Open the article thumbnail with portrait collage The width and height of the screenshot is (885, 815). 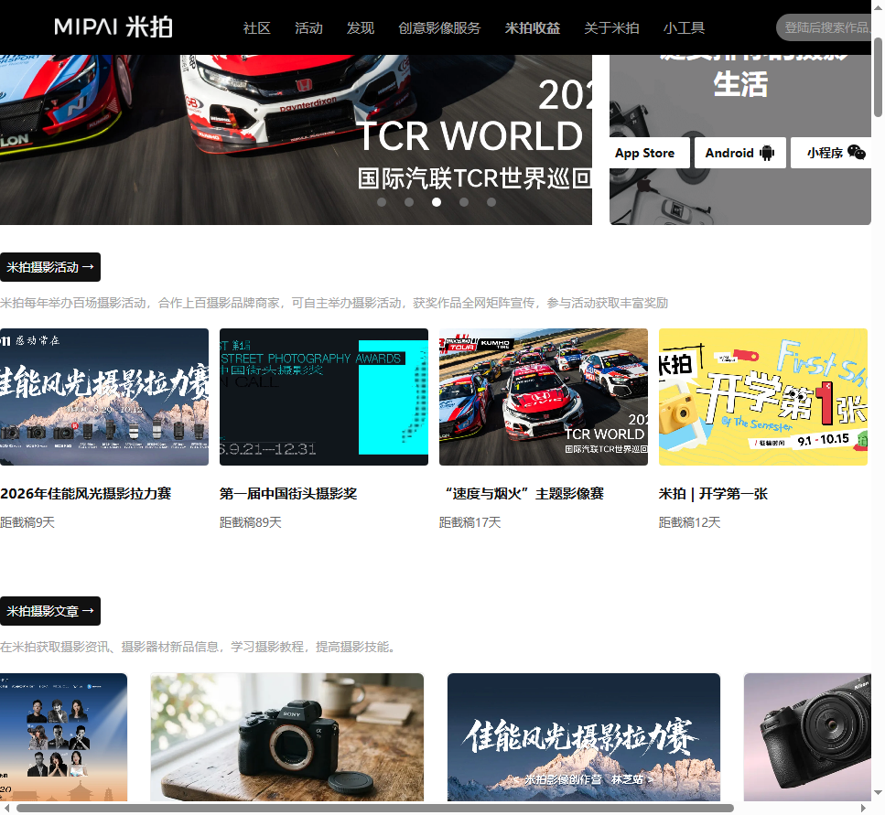tap(63, 737)
